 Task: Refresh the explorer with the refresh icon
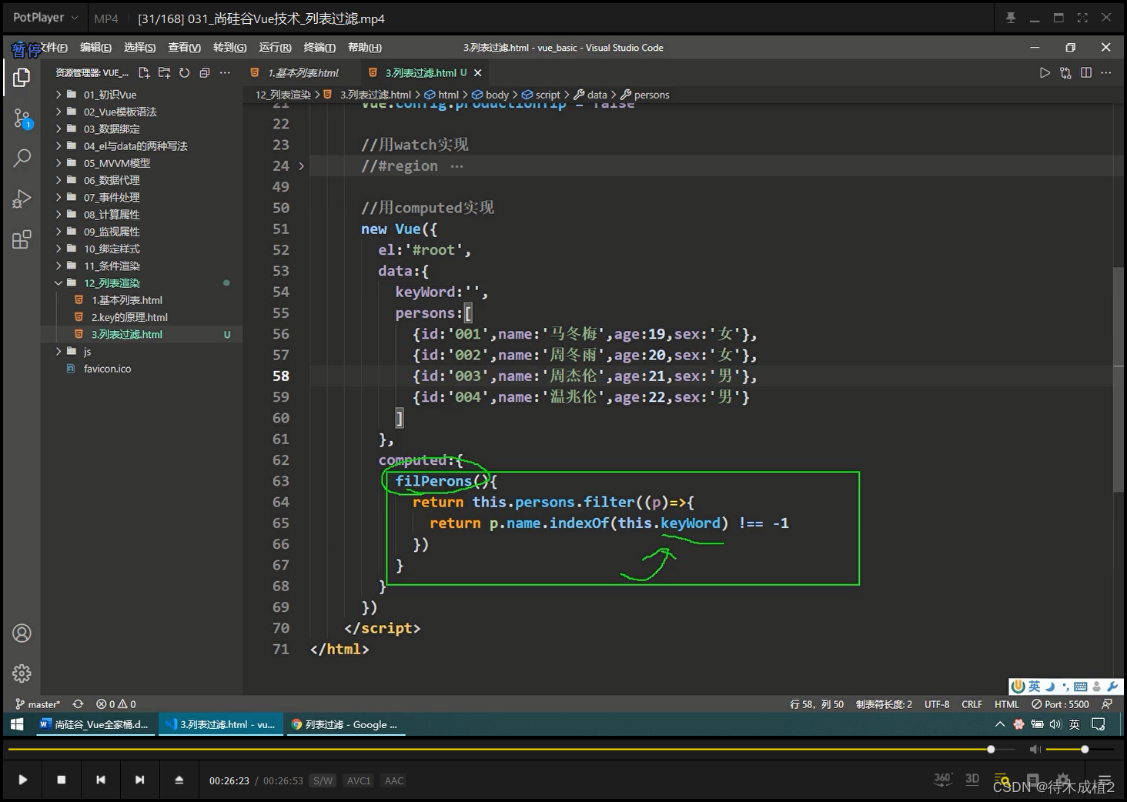click(x=184, y=72)
